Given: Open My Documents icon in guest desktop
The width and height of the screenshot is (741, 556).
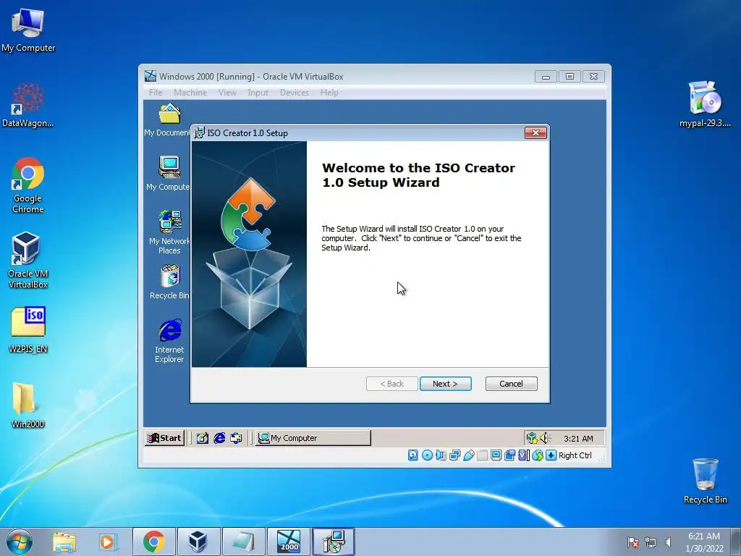Looking at the screenshot, I should pyautogui.click(x=168, y=121).
